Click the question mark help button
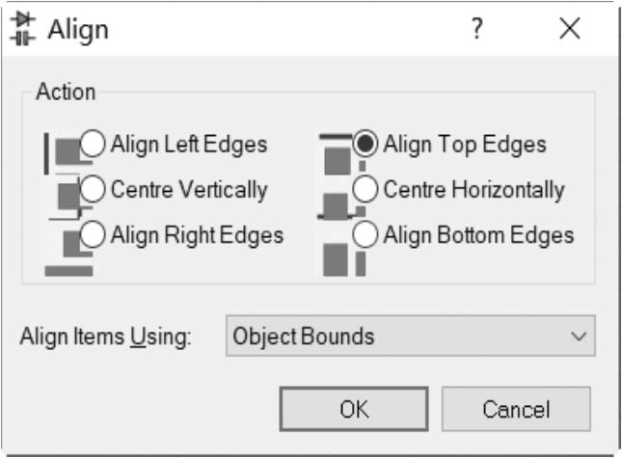This screenshot has height=458, width=622. coord(476,30)
